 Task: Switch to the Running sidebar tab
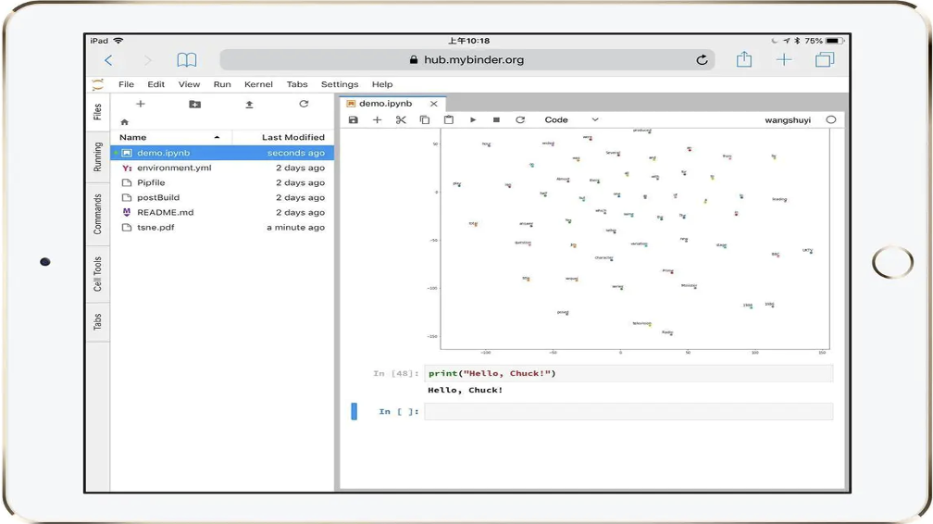(x=97, y=156)
